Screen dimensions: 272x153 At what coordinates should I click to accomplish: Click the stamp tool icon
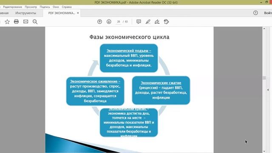tap(166, 22)
